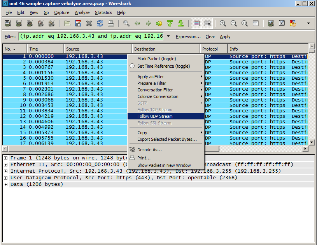This screenshot has height=245, width=317.
Task: Click packet list vertical scrollbar down arrow
Action: (312, 142)
